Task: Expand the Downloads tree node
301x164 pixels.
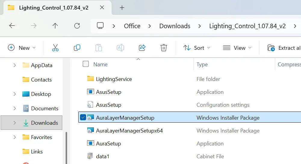Action: click(14, 123)
